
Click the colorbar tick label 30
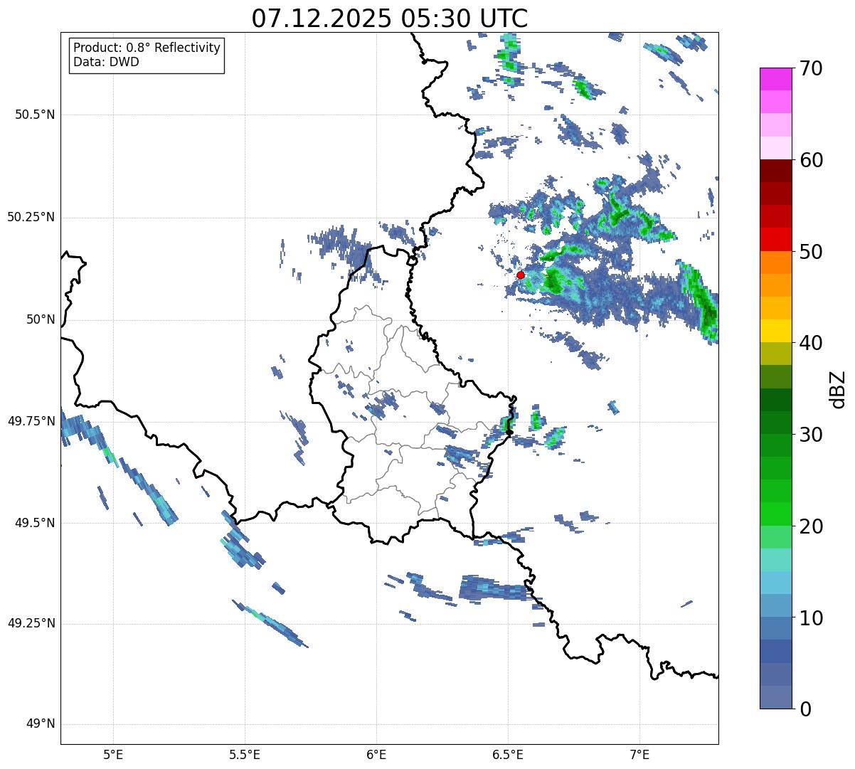[811, 435]
